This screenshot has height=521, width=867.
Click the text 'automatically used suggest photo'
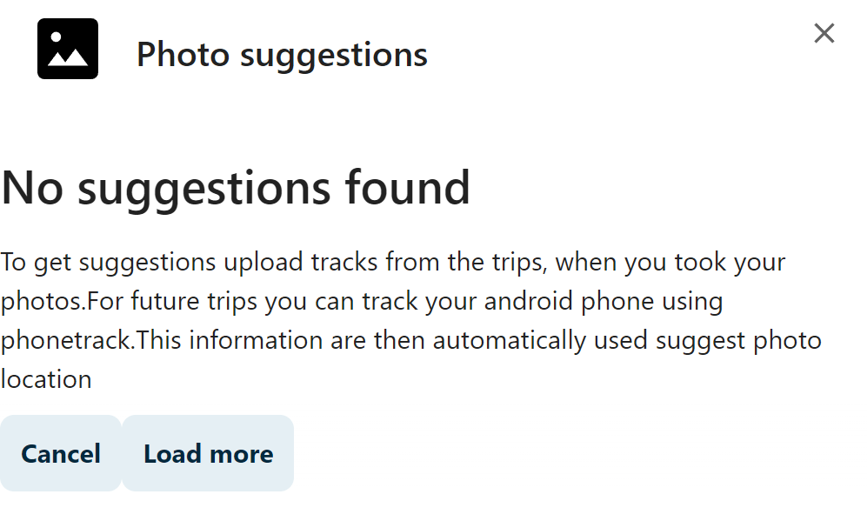(627, 340)
